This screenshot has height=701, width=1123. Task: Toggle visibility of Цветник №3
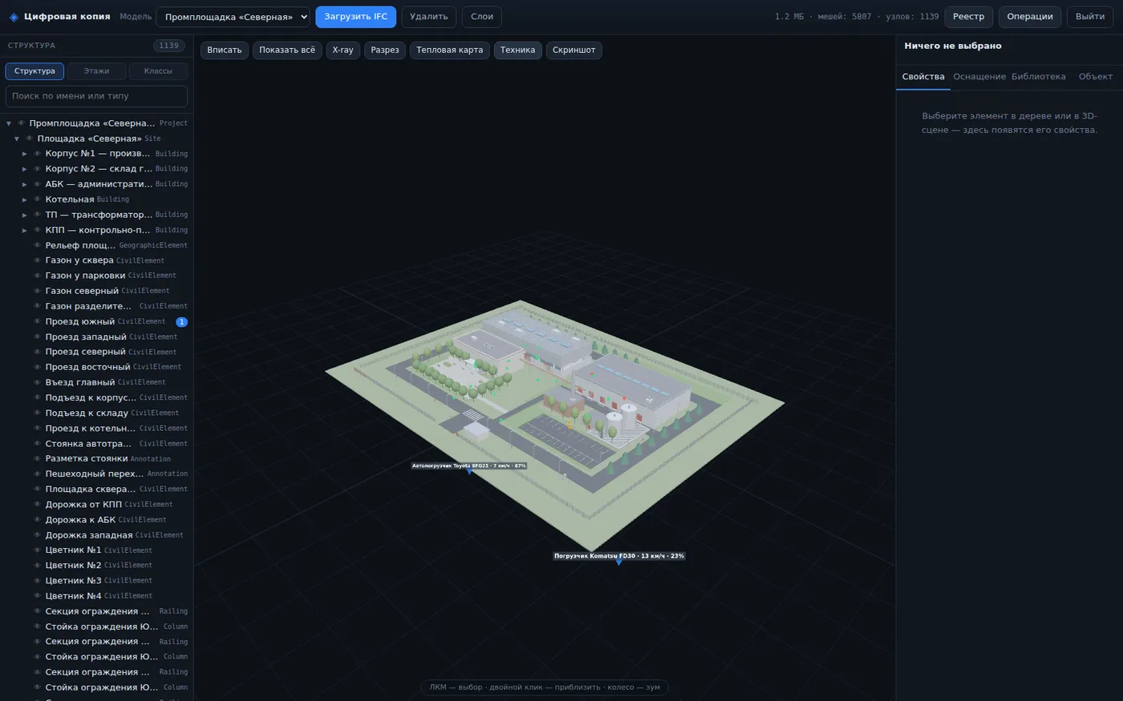coord(37,580)
